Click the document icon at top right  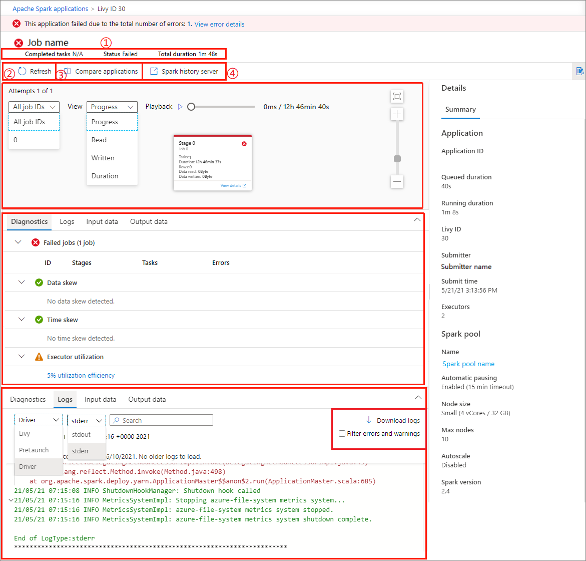[579, 71]
